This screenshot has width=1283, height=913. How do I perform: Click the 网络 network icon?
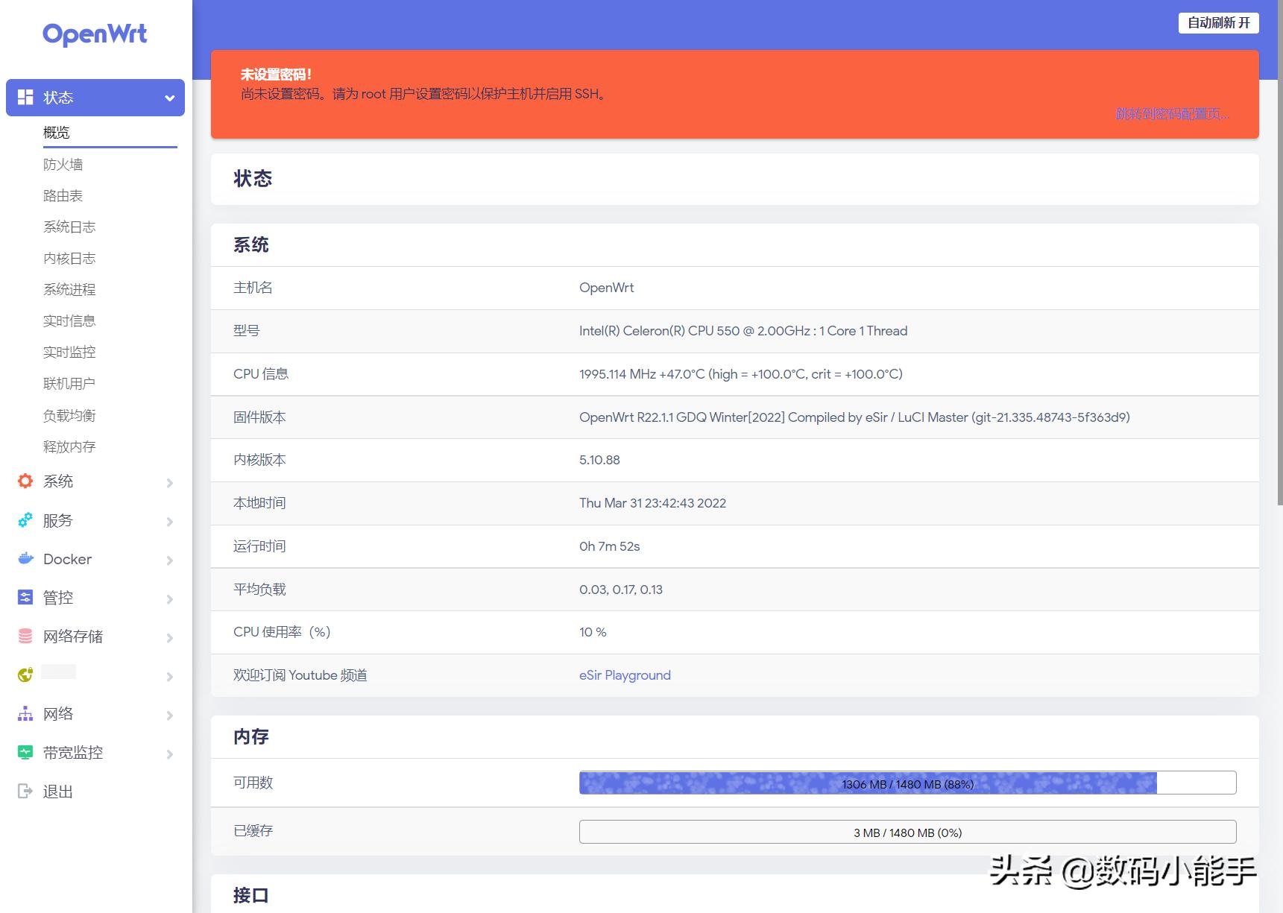25,713
